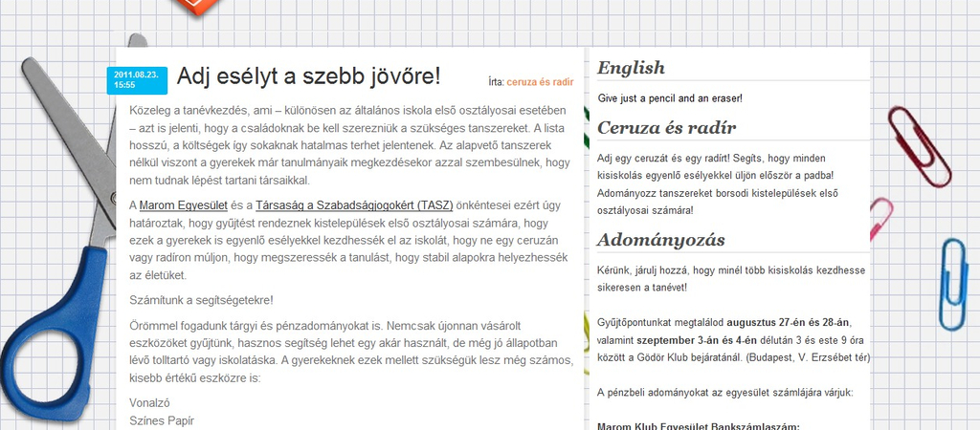Select the "Ceruza és radír" sidebar heading
Viewport: 980px width, 430px height.
coord(667,127)
